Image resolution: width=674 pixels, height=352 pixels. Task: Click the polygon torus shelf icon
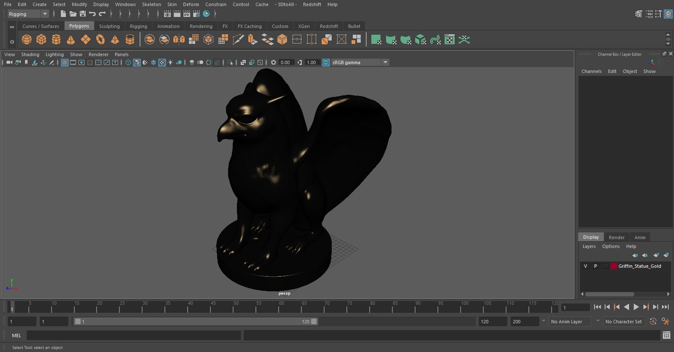pos(100,40)
